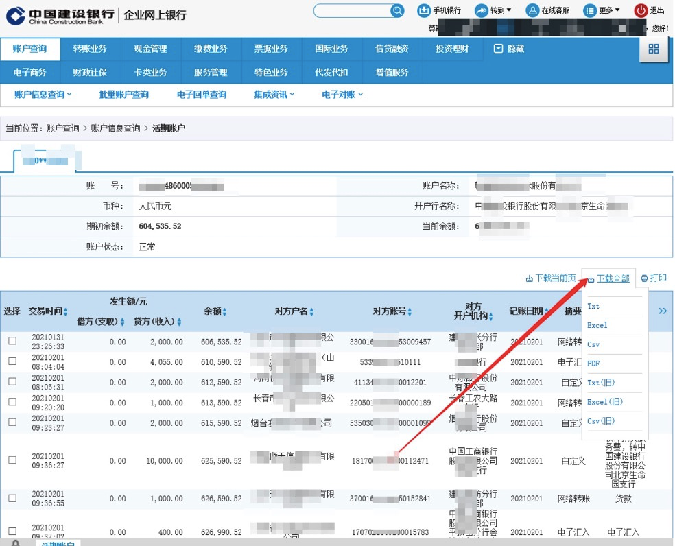Tick the checkbox for 400.00 transaction
Image resolution: width=675 pixels, height=546 pixels.
tap(12, 532)
